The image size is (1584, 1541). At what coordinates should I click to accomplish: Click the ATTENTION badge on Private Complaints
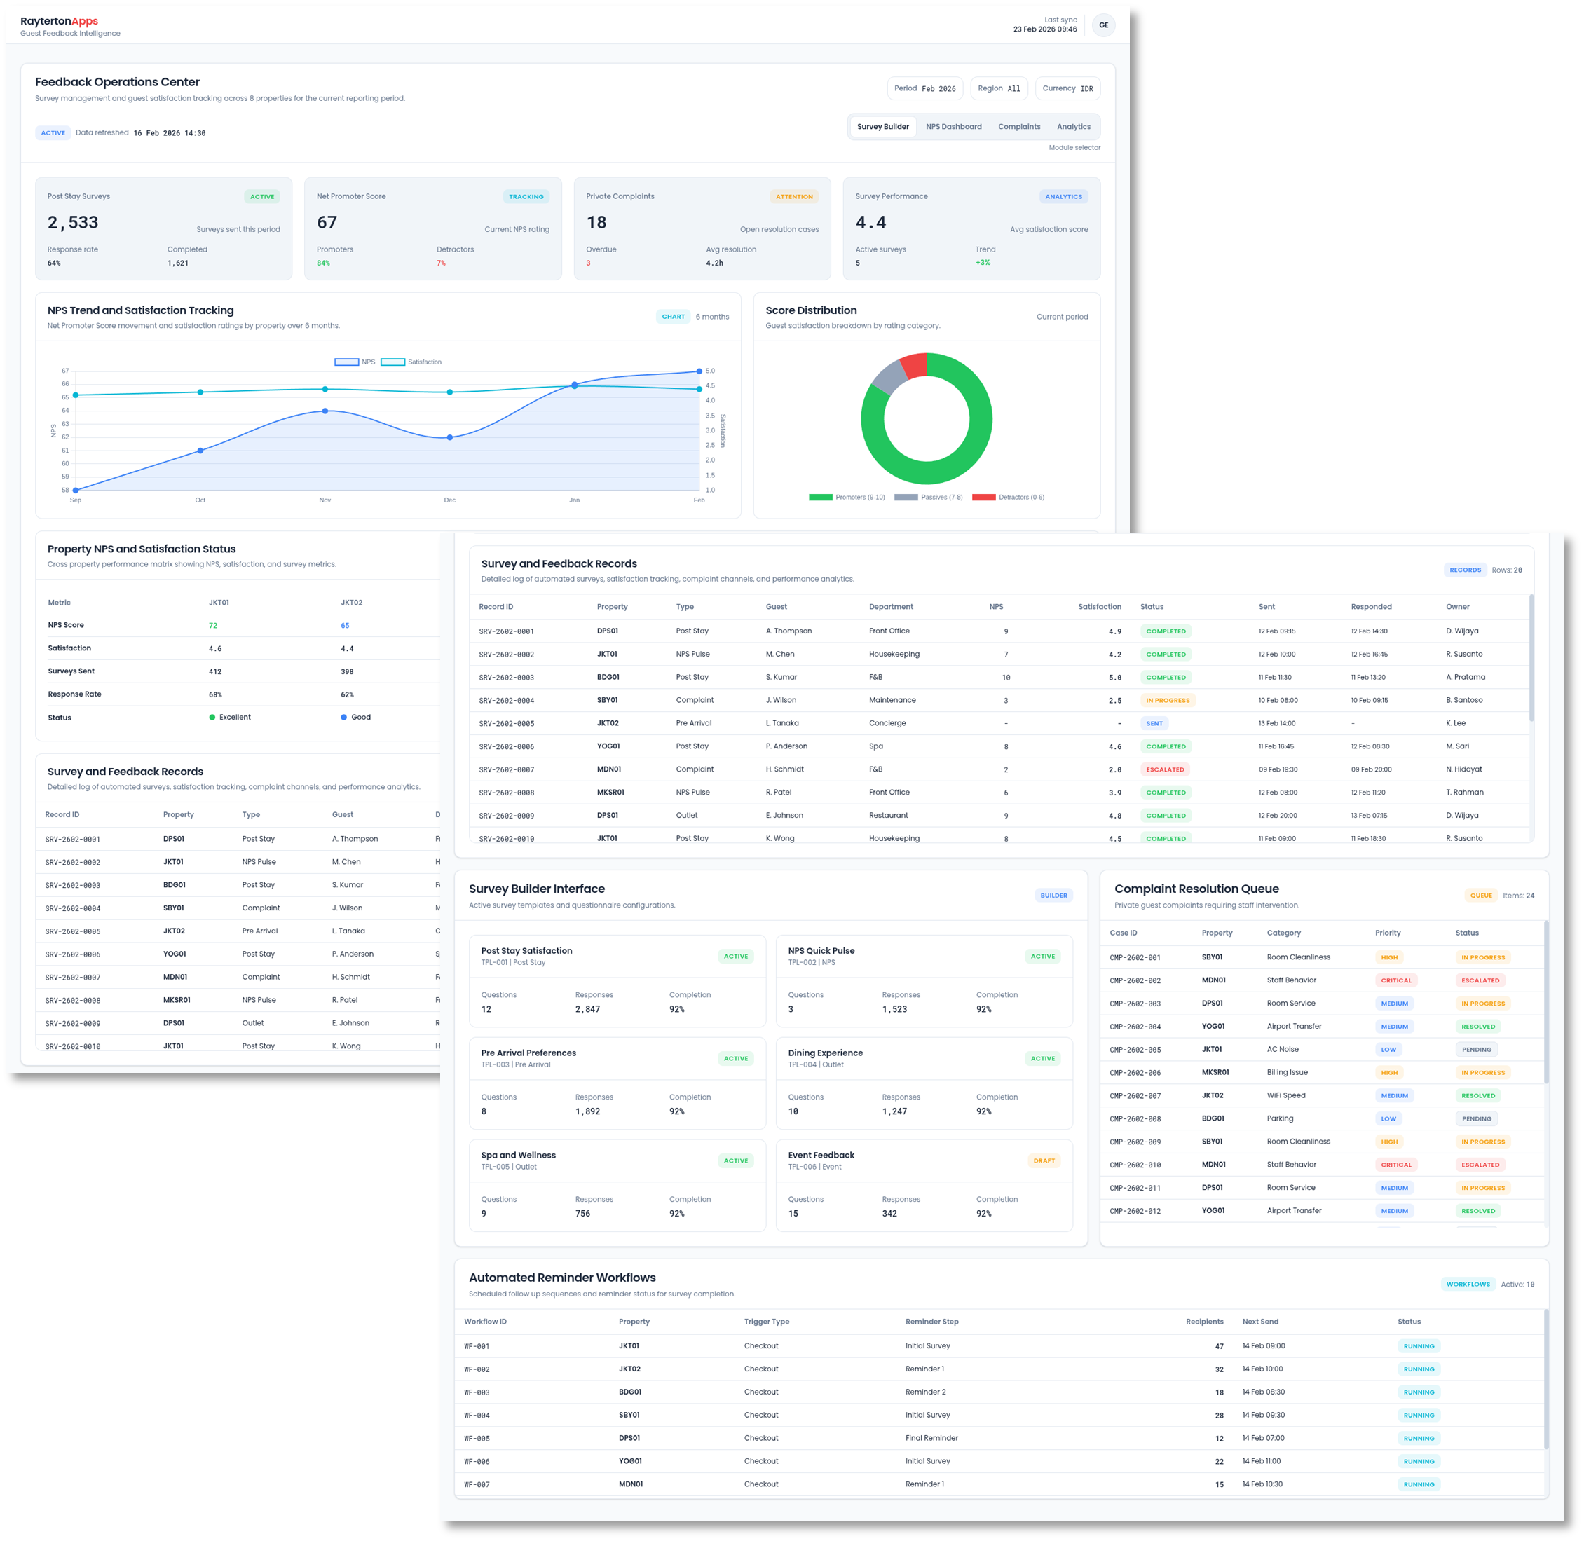tap(795, 196)
